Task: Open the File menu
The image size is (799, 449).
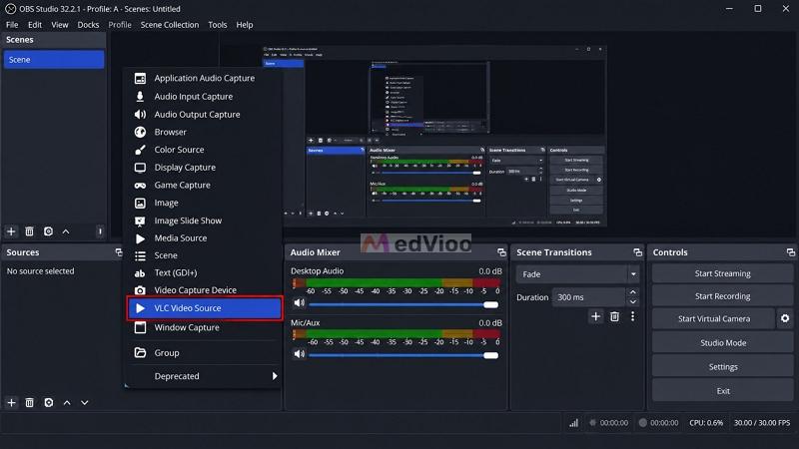Action: [x=12, y=24]
